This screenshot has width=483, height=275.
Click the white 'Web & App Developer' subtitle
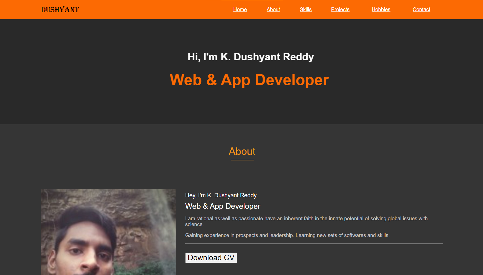(223, 206)
